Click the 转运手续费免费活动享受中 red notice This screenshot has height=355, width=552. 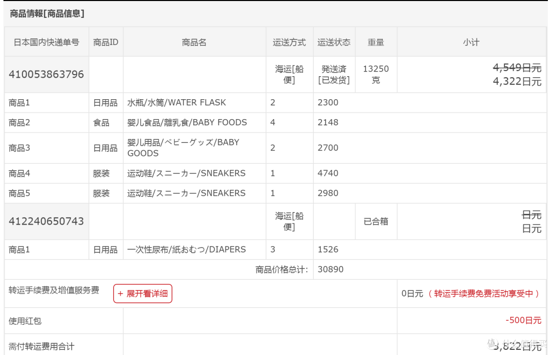click(x=484, y=294)
